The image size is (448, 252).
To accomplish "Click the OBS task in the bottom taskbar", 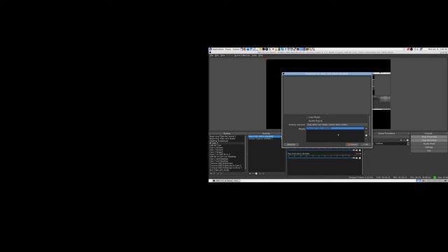I will (227, 181).
